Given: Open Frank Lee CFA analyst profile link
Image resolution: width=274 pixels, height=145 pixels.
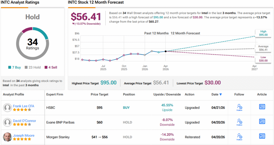Looking at the screenshot, I should click(24, 106).
